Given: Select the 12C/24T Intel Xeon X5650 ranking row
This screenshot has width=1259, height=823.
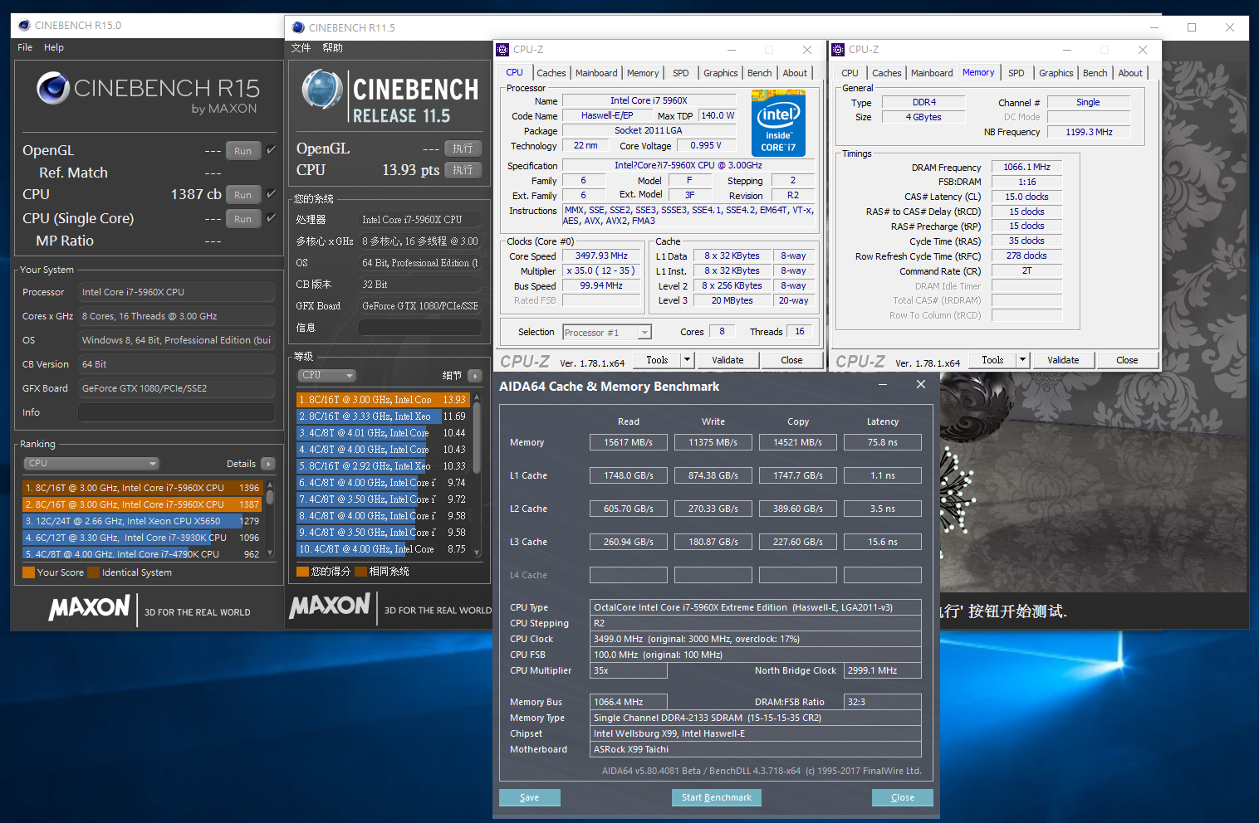Looking at the screenshot, I should point(142,521).
